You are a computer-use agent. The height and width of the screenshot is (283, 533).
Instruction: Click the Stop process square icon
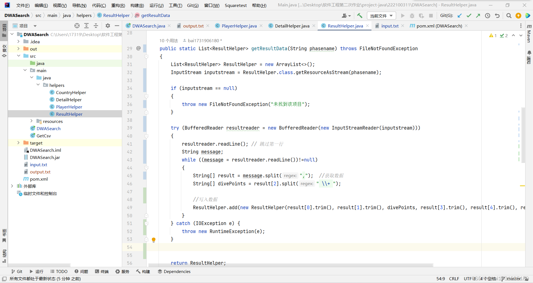click(x=431, y=16)
